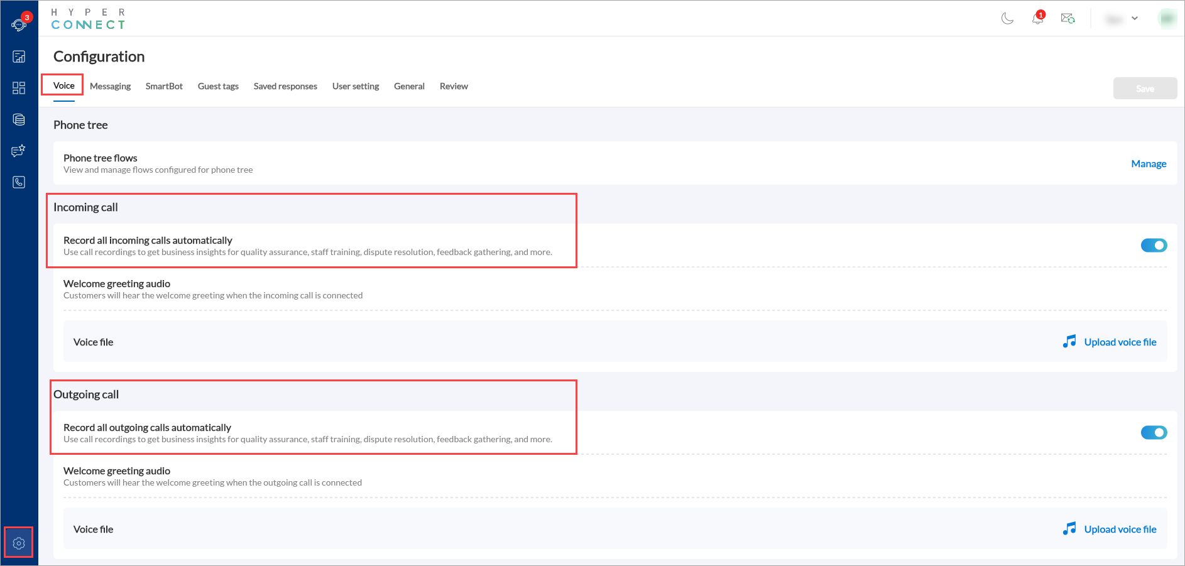Click 'View and manage flows configured' description
This screenshot has width=1185, height=566.
point(158,170)
